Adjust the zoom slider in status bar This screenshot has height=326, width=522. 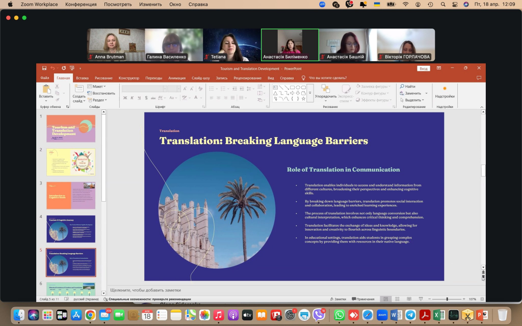[x=447, y=299]
